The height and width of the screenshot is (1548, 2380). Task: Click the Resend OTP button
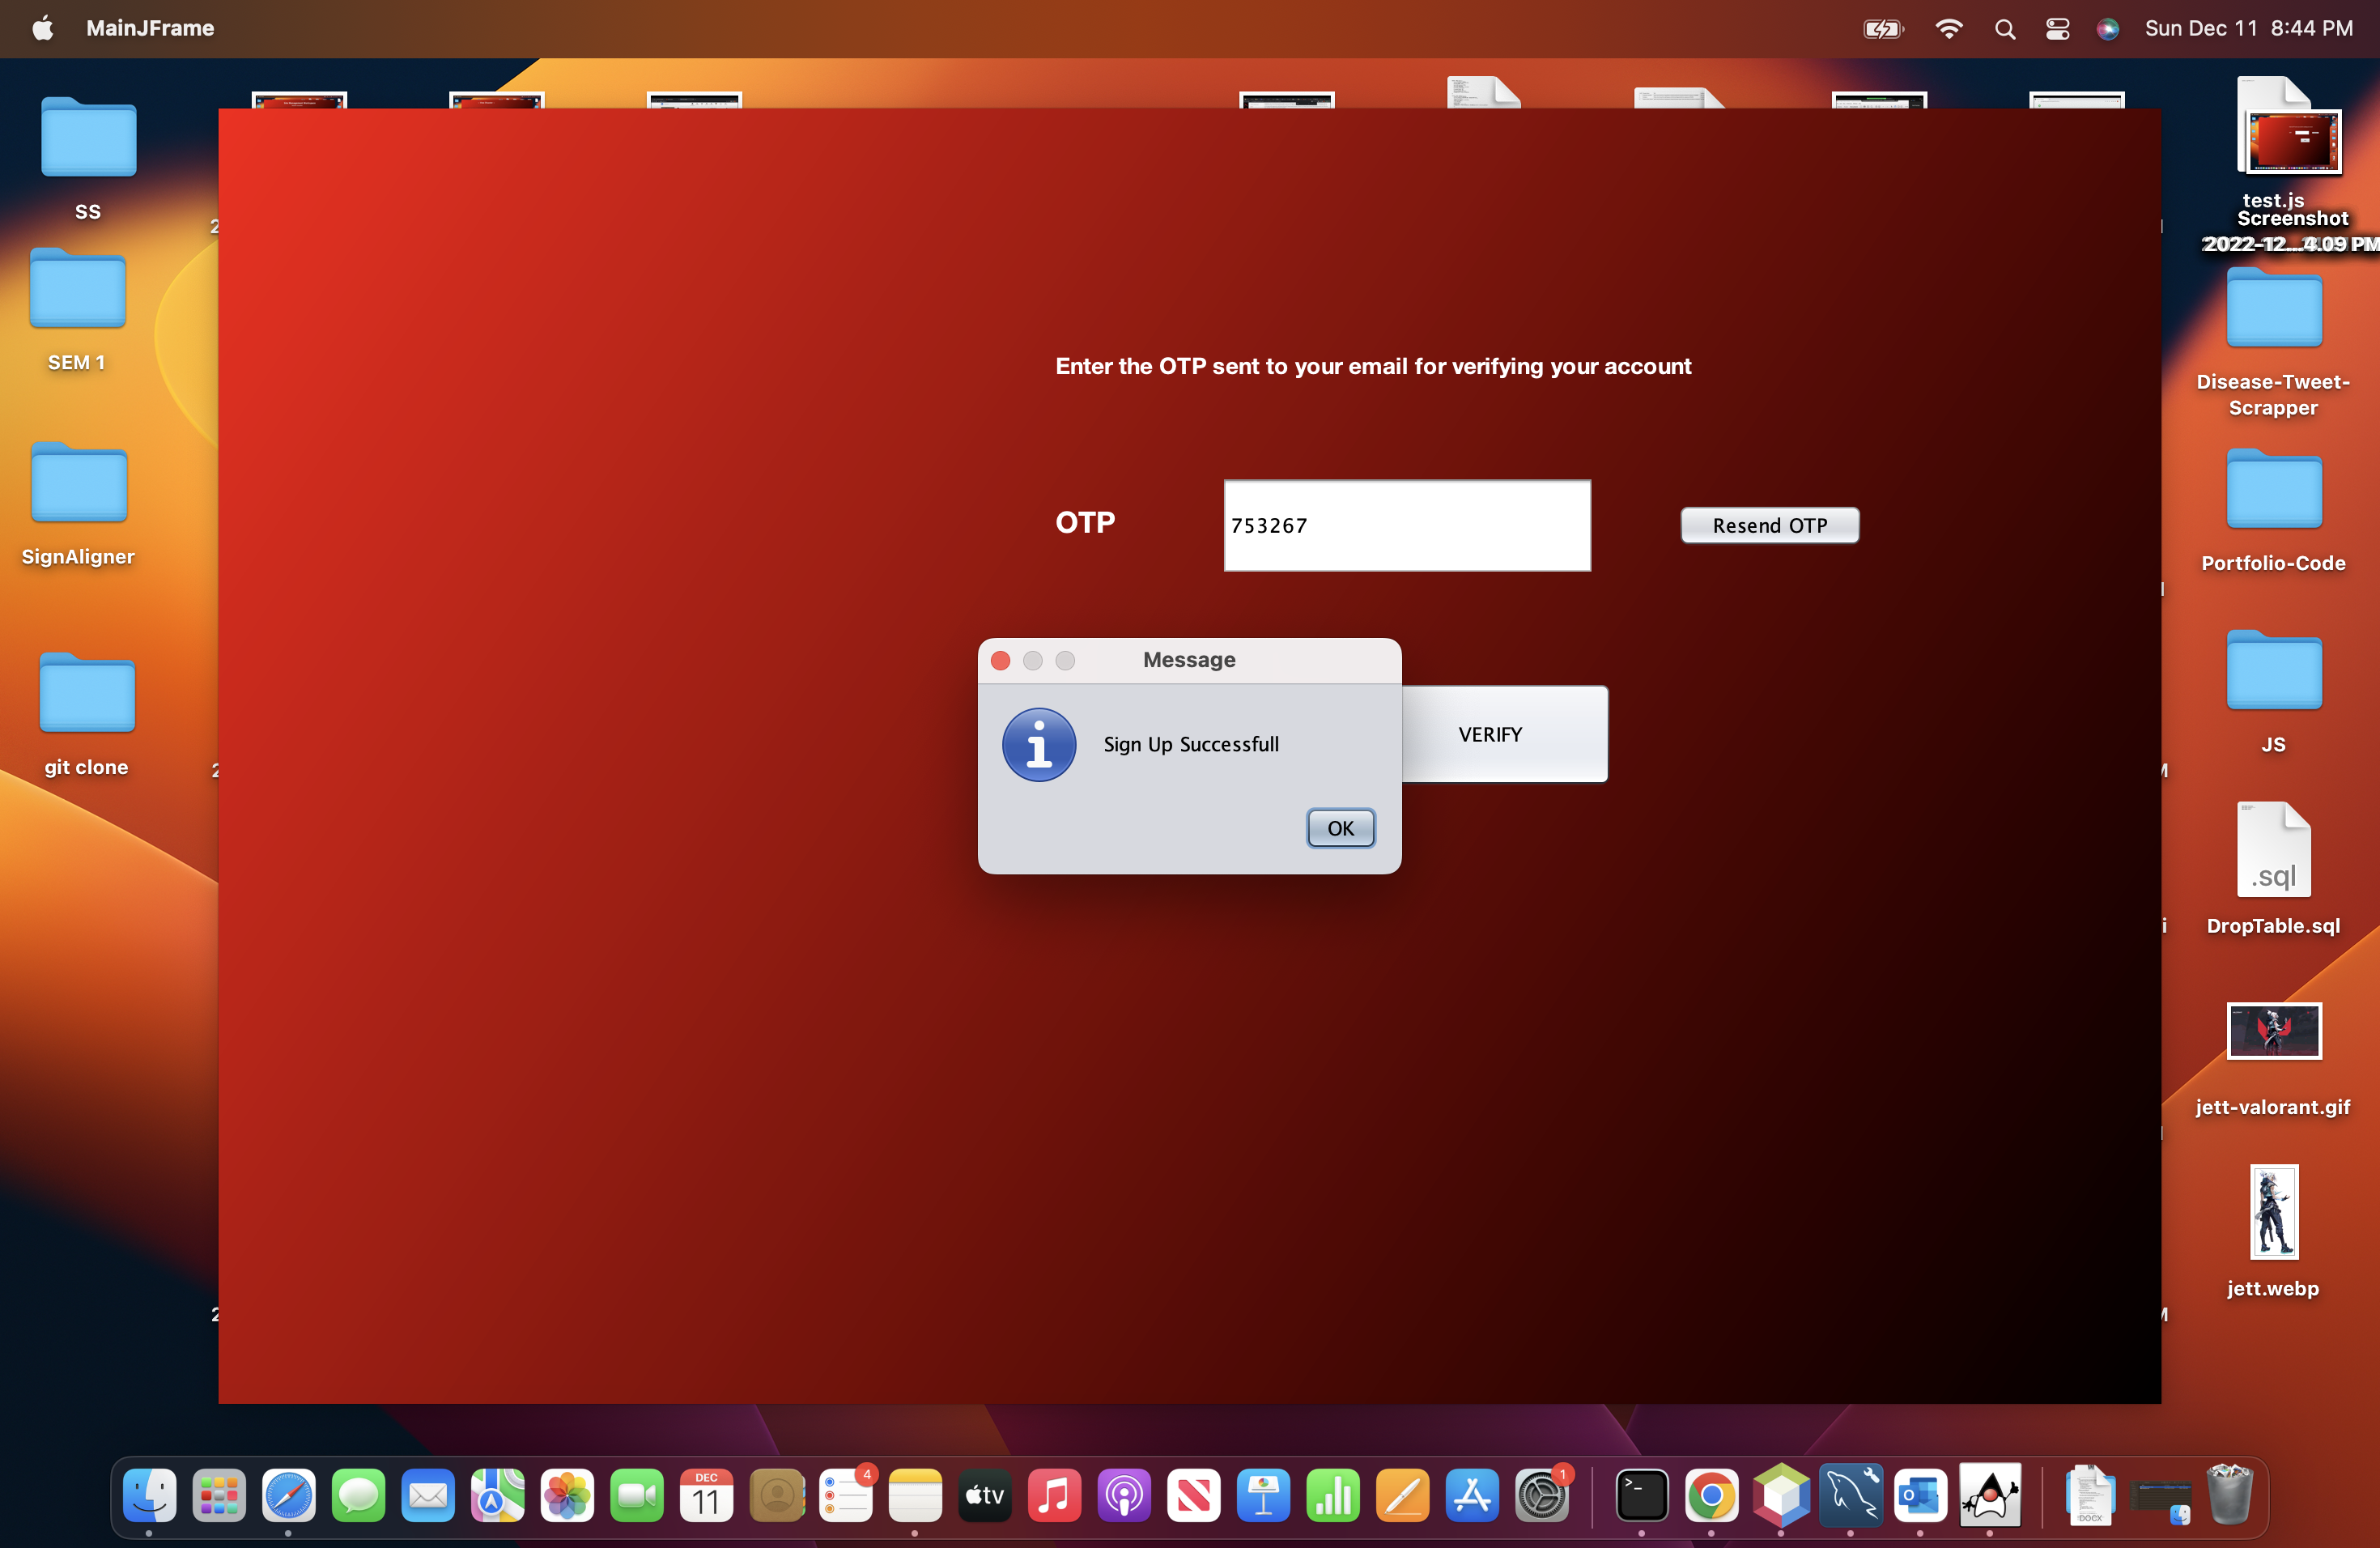click(1769, 525)
